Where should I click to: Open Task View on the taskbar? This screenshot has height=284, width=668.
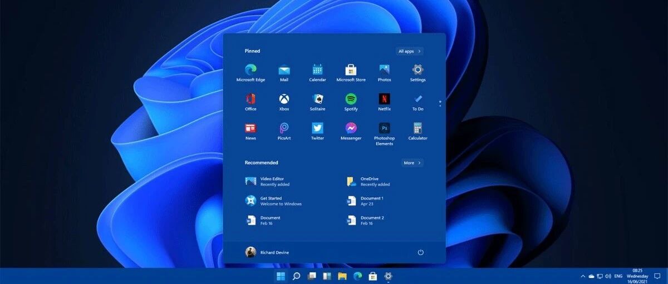pos(312,276)
